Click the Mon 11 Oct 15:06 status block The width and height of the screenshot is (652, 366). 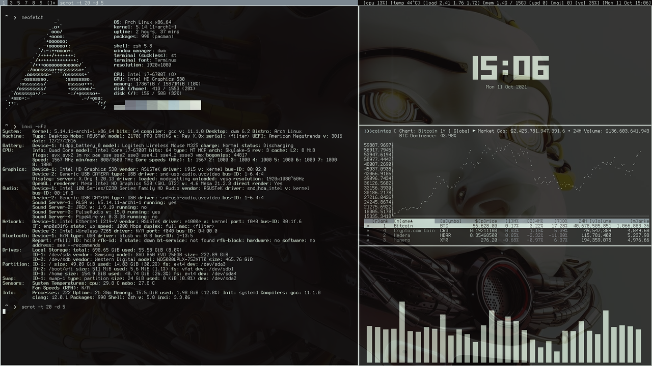tap(626, 3)
